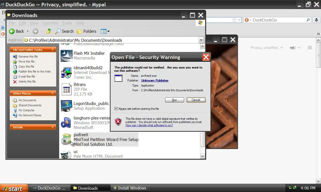This screenshot has height=192, width=321.
Task: Uncheck Always ask before opening this file
Action: (x=116, y=109)
